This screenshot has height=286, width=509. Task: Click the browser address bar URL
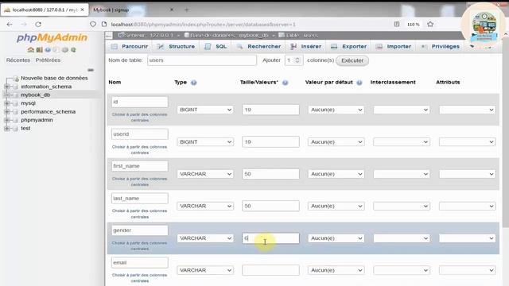click(x=204, y=25)
